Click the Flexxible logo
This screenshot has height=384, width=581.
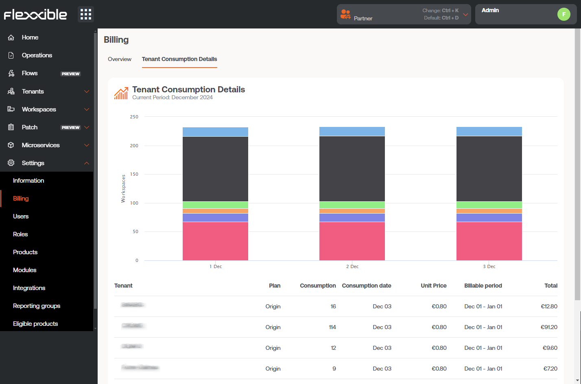pos(35,15)
